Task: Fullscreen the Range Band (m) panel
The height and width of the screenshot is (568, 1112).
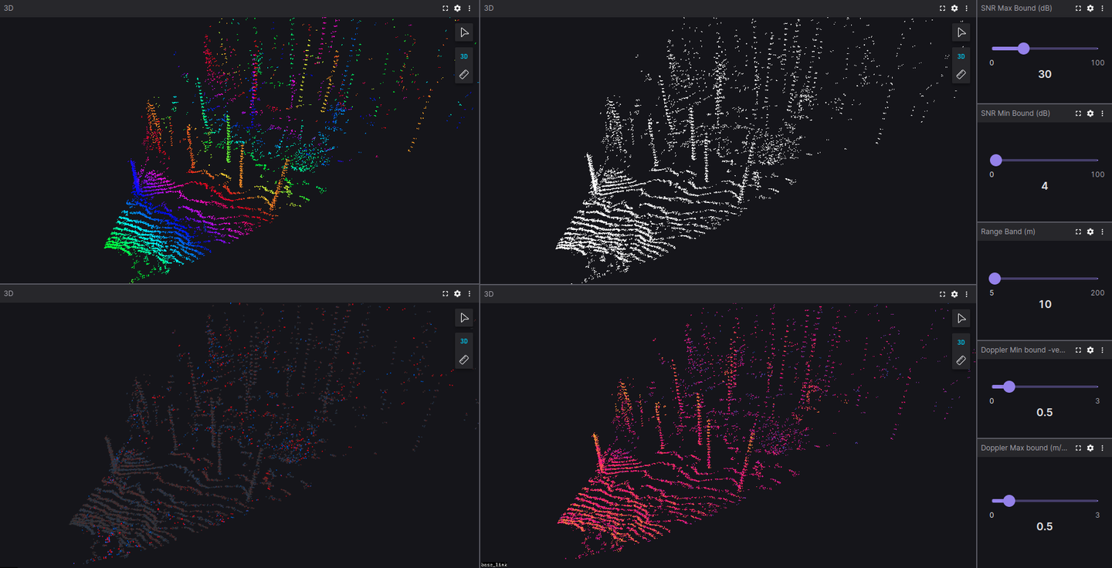Action: pos(1078,232)
